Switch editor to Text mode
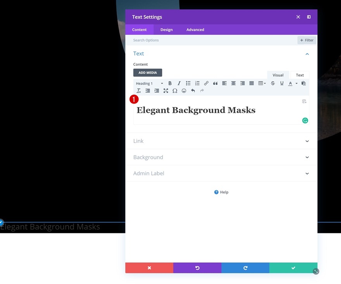Viewport: 341px width, 284px height. click(300, 75)
